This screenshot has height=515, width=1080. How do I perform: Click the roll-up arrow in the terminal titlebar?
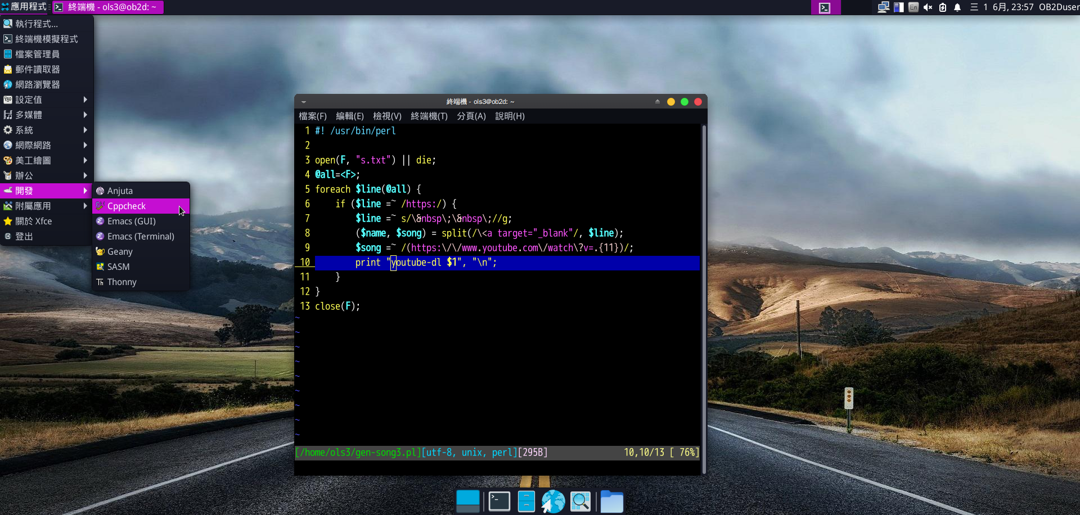click(x=657, y=102)
